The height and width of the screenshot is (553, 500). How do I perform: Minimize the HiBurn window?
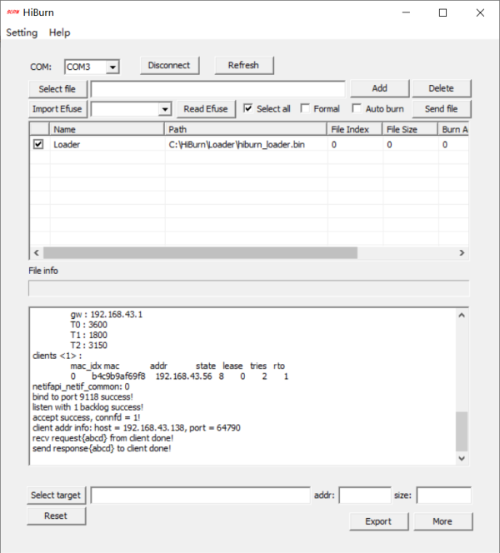point(406,12)
